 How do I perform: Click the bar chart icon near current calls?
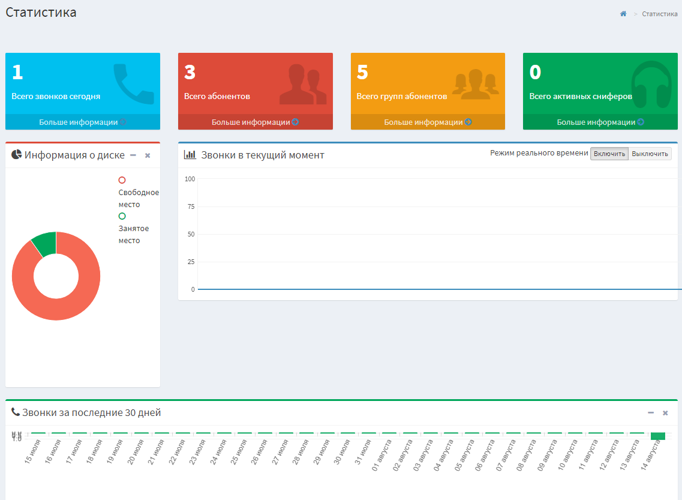click(190, 155)
